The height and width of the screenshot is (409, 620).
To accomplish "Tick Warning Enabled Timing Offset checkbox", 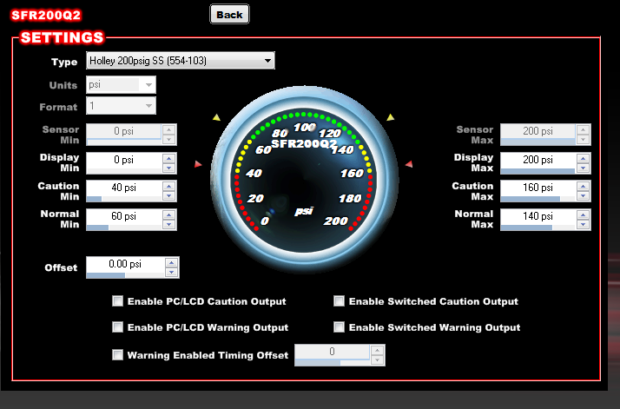I will tap(117, 354).
